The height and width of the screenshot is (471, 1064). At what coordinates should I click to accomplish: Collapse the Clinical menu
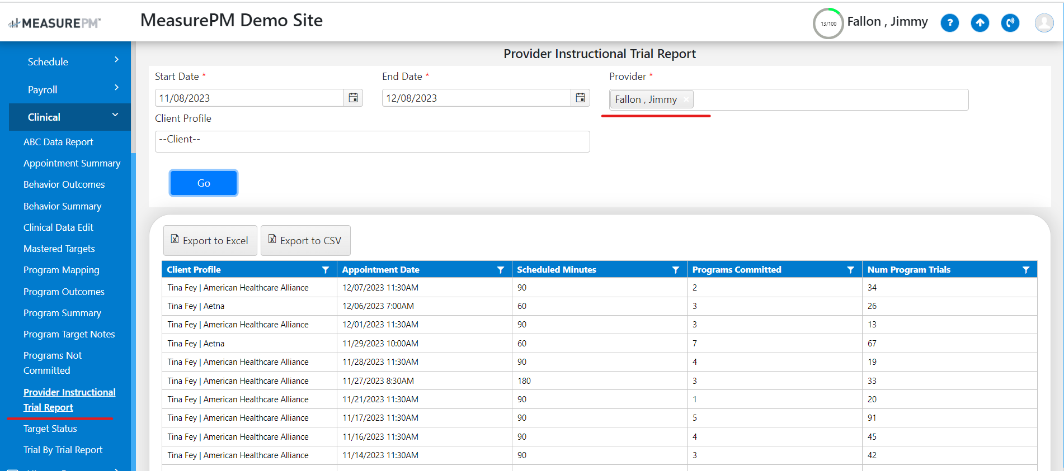point(70,117)
